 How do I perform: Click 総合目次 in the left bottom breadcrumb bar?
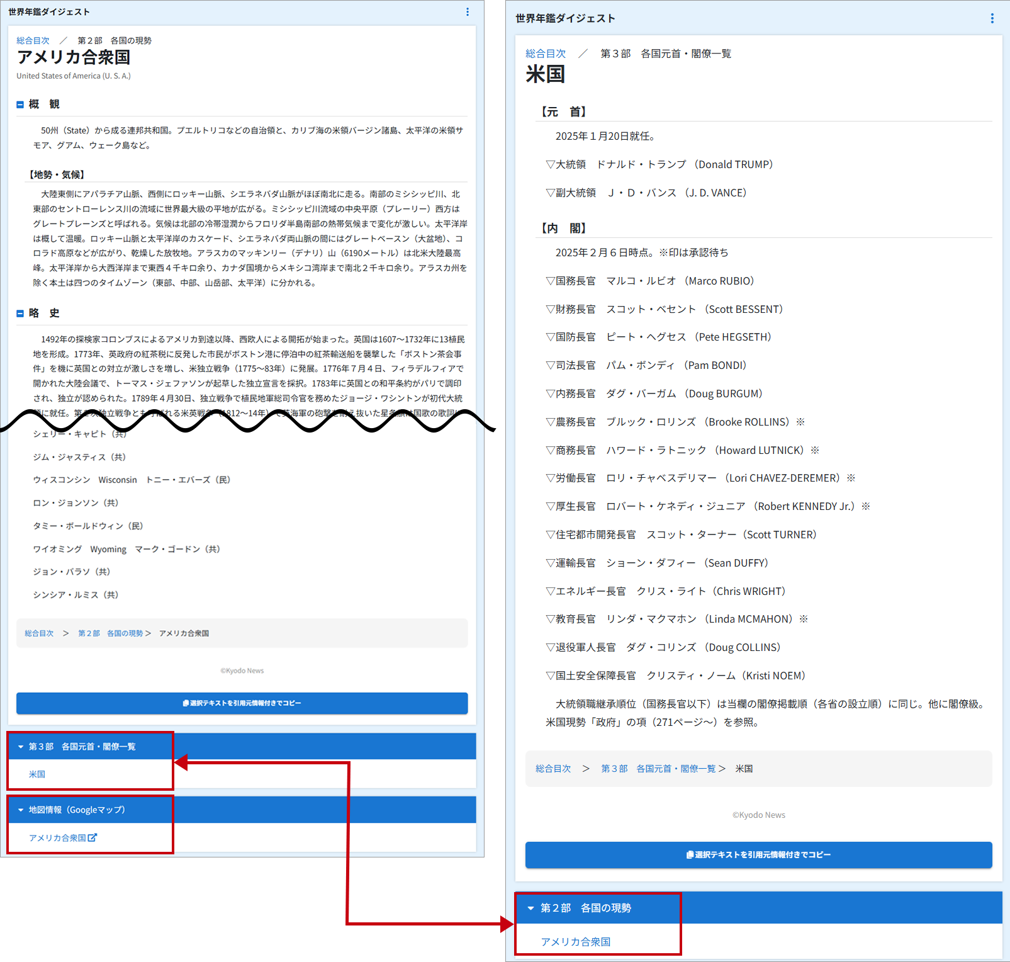39,633
